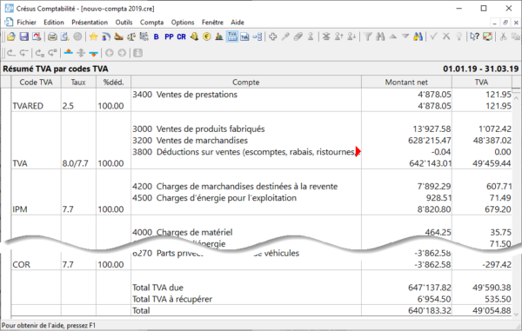Open the Compta menu
The height and width of the screenshot is (331, 522).
tap(151, 23)
